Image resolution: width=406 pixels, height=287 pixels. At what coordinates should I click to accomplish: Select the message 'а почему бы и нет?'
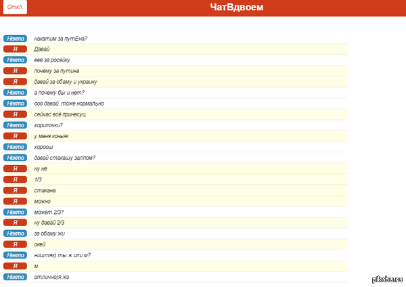pyautogui.click(x=59, y=93)
